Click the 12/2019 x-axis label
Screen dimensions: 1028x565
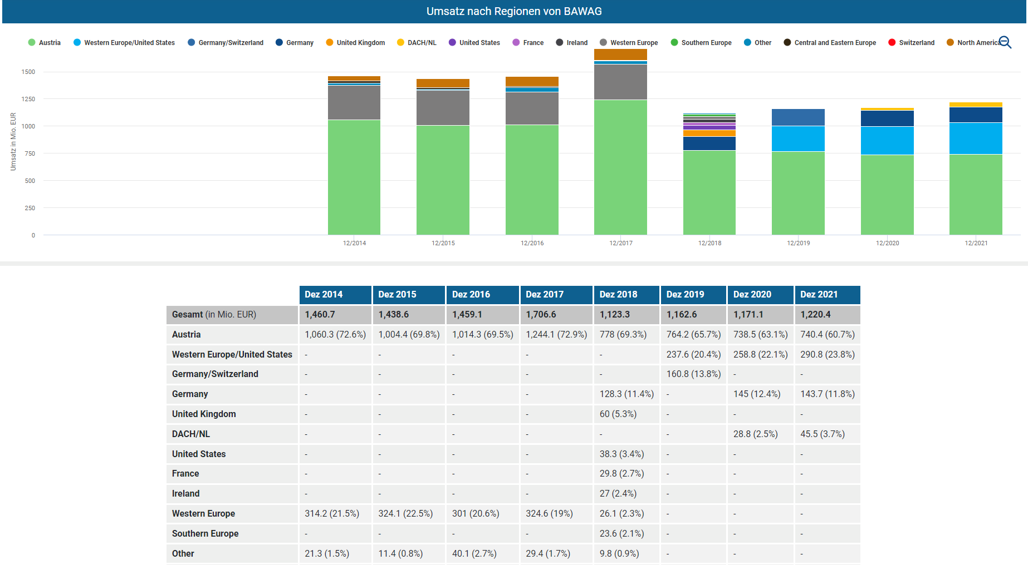tap(798, 243)
